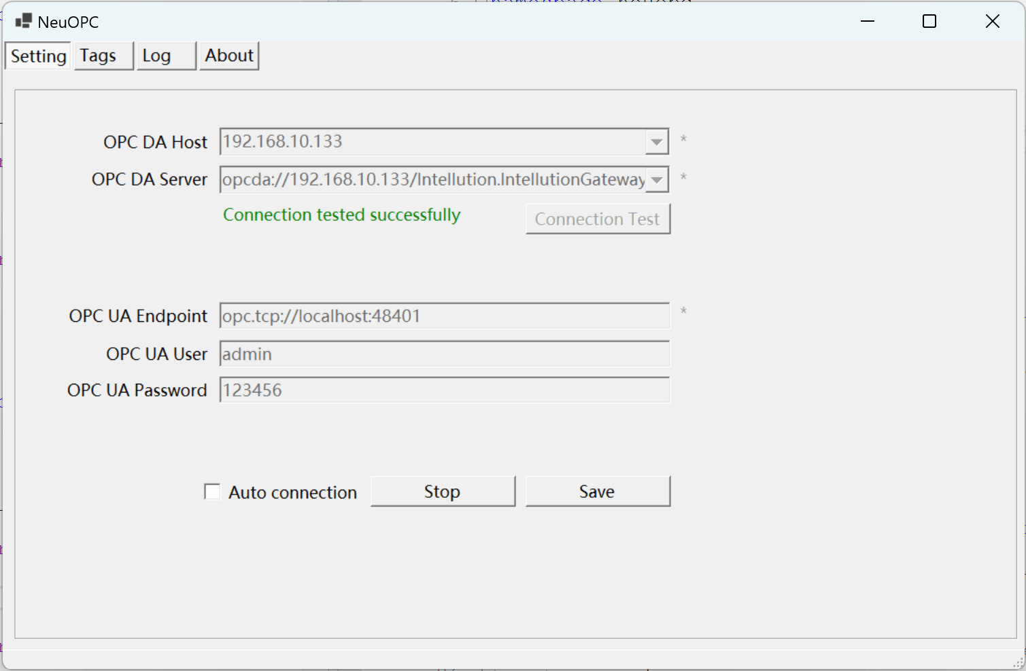Switch to the Setting tab
1026x671 pixels.
point(38,56)
